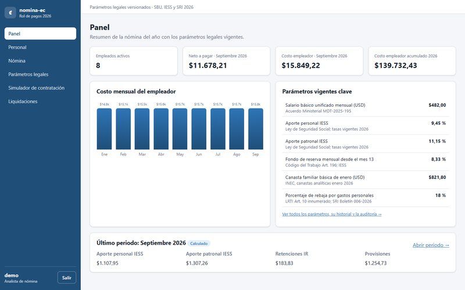Click the Salir button
The height and width of the screenshot is (290, 465).
pyautogui.click(x=67, y=278)
